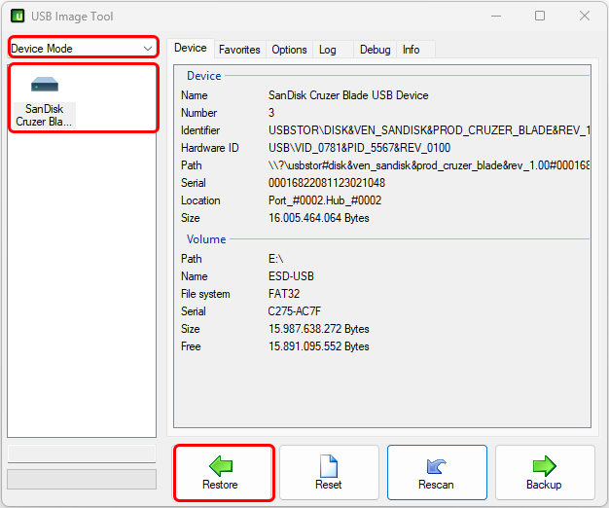This screenshot has height=508, width=609.
Task: Click file system value 'FAT32'
Action: [284, 294]
